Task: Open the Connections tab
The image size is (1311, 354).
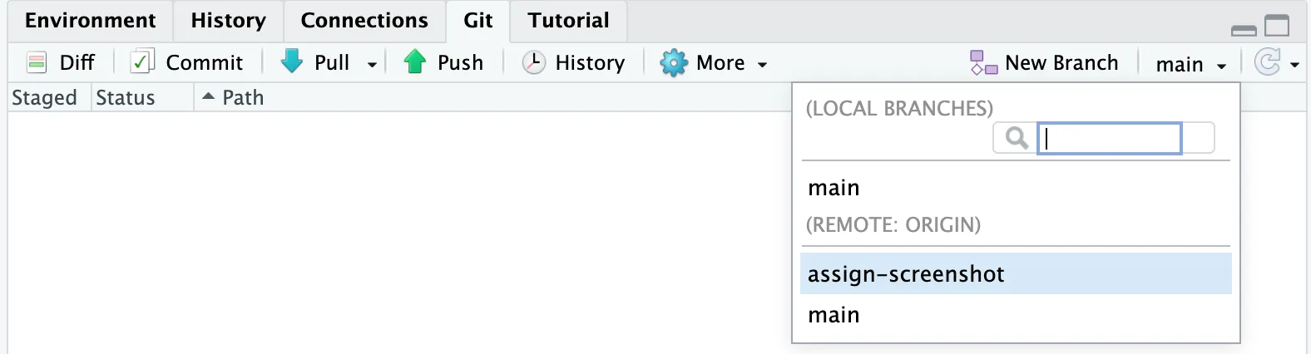Action: tap(364, 21)
